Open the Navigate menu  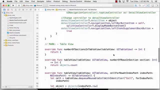pyautogui.click(x=40, y=1)
